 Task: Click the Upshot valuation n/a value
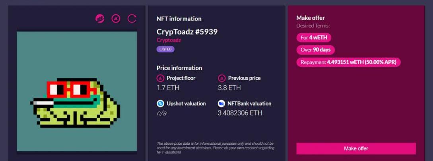point(161,113)
